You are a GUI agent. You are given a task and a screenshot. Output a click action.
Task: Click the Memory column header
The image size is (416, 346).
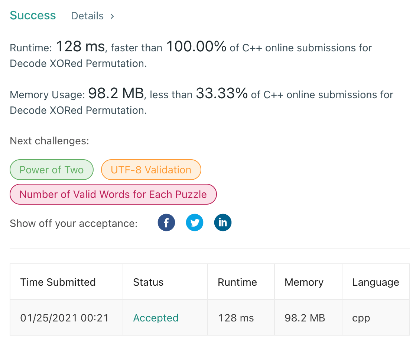click(x=304, y=282)
